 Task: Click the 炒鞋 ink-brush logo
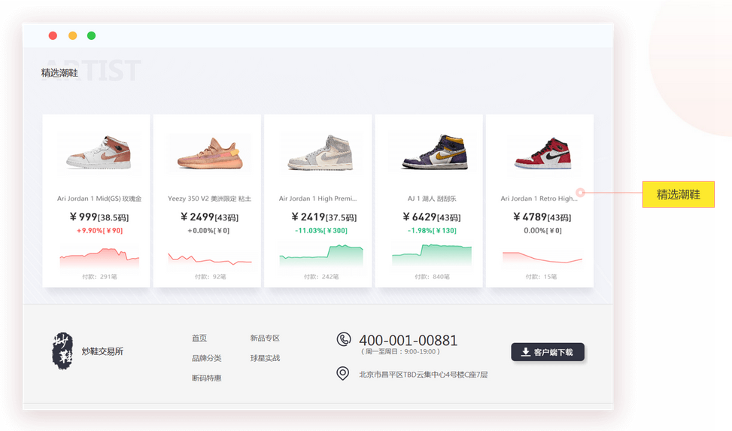click(62, 351)
